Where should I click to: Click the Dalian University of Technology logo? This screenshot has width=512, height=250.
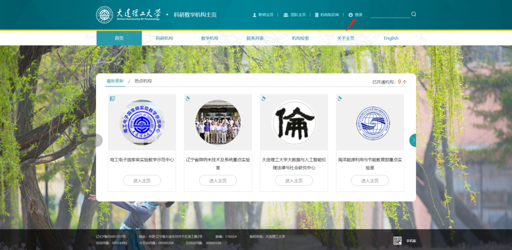(129, 15)
